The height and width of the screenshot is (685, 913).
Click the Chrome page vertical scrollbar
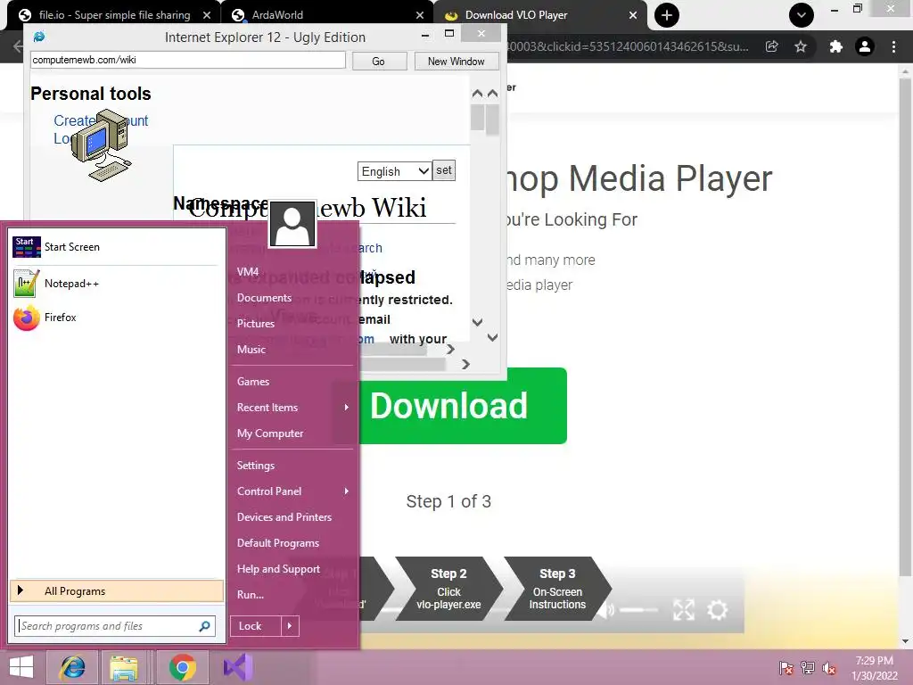point(905,326)
